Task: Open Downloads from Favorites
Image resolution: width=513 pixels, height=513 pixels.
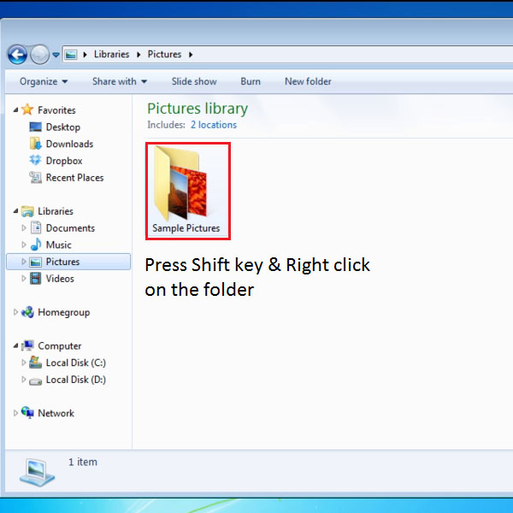Action: point(70,144)
